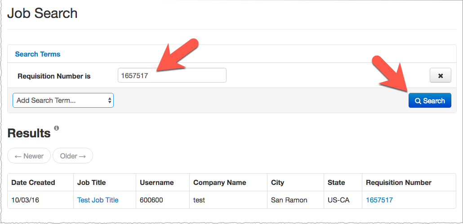Open the Test Job Title link
Viewport: 463px width, 224px height.
click(98, 200)
